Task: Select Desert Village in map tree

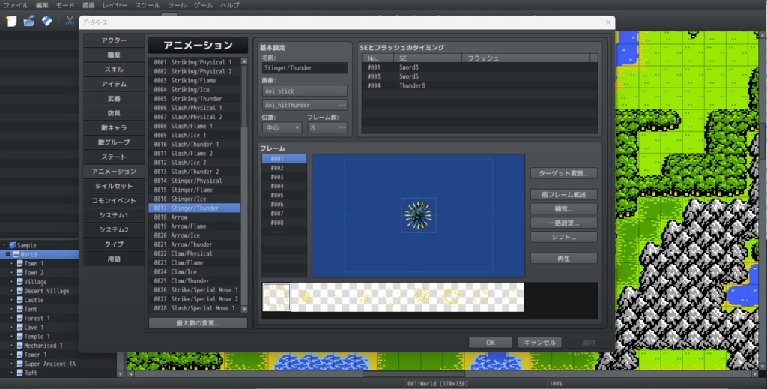Action: (46, 291)
